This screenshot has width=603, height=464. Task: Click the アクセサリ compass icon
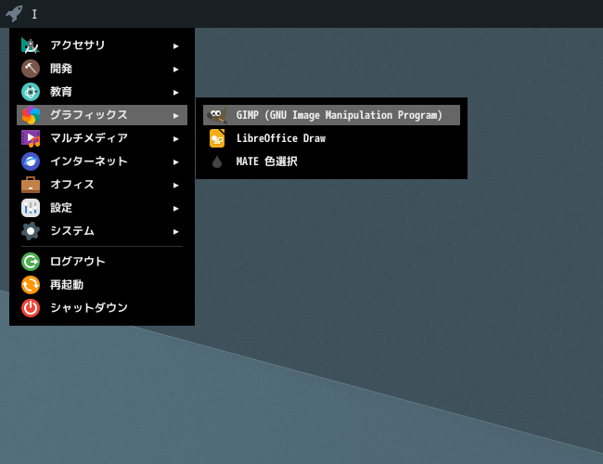tap(31, 45)
